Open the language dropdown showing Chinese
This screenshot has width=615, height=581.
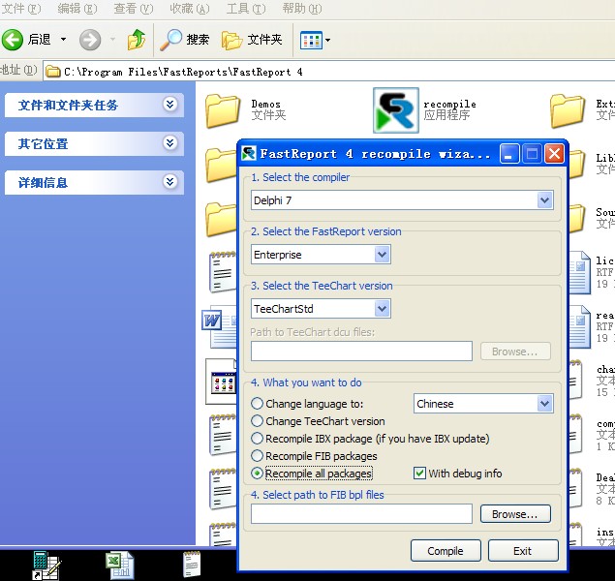click(544, 404)
